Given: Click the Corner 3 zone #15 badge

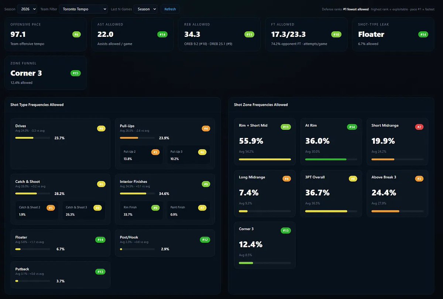Looking at the screenshot, I should click(x=286, y=230).
